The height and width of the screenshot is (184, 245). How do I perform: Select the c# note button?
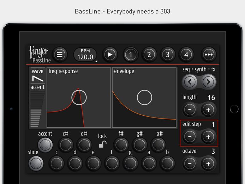point(66,145)
